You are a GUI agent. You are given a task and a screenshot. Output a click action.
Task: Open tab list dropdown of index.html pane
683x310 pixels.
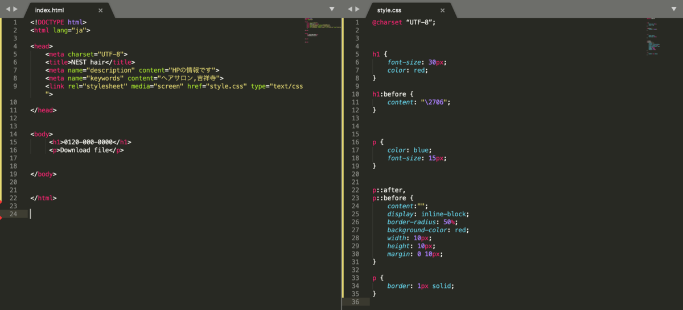332,9
